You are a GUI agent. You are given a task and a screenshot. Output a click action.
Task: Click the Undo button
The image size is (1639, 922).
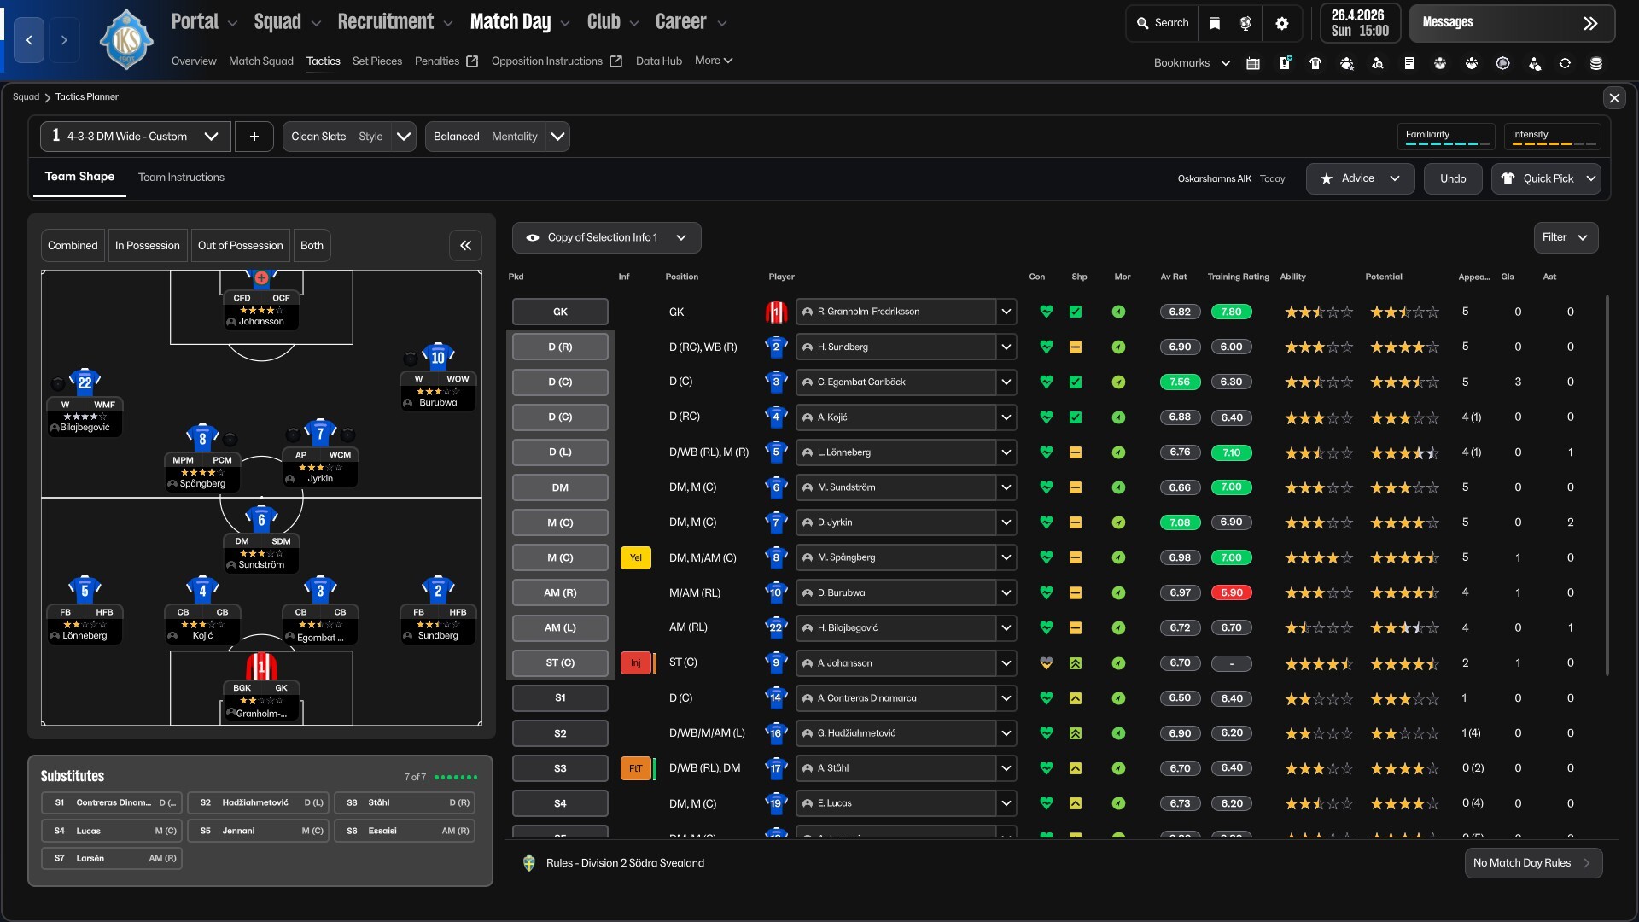click(1452, 178)
